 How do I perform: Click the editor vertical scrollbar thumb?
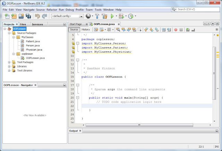click(214, 73)
